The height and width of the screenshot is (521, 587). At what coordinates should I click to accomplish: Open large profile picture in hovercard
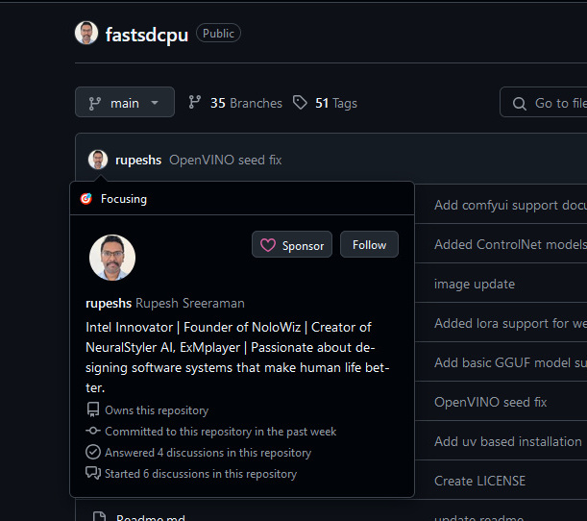tap(112, 258)
